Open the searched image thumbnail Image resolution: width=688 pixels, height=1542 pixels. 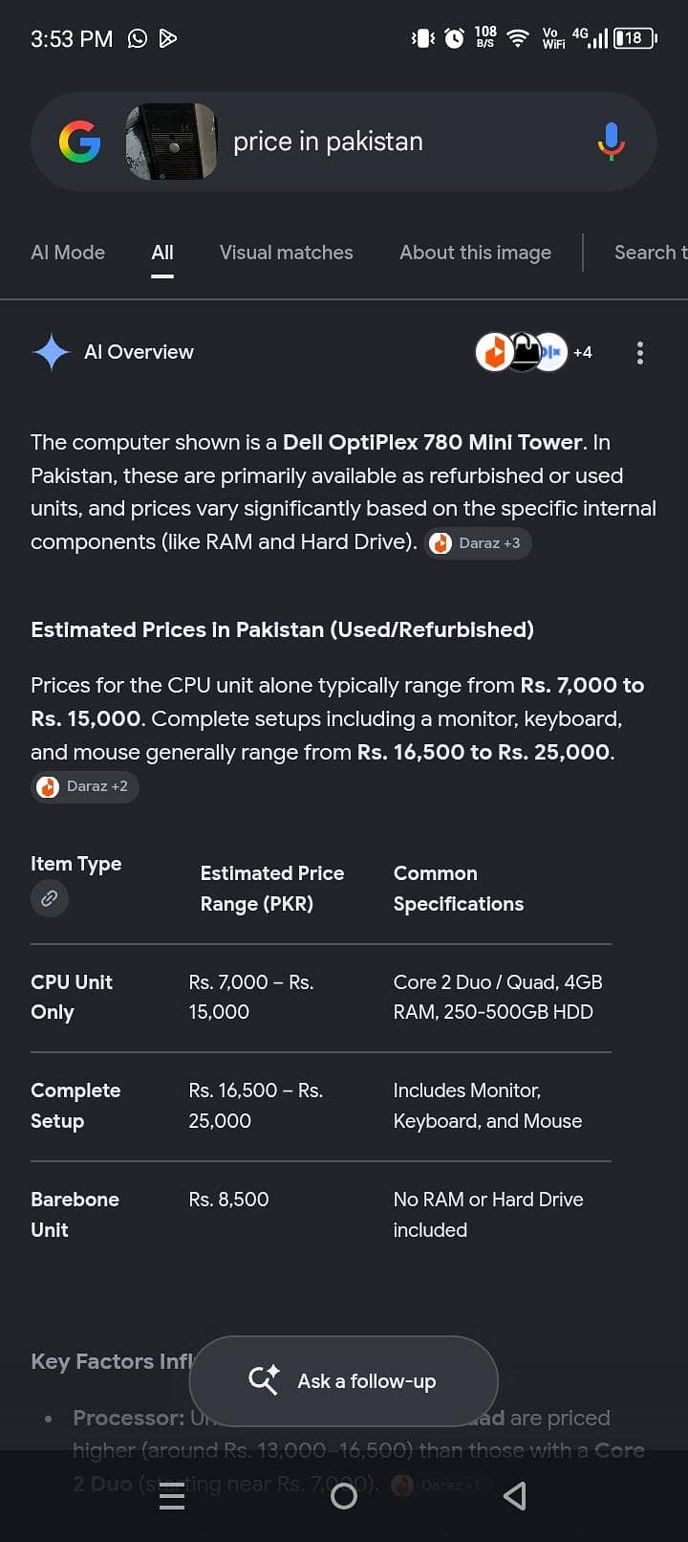pos(172,142)
